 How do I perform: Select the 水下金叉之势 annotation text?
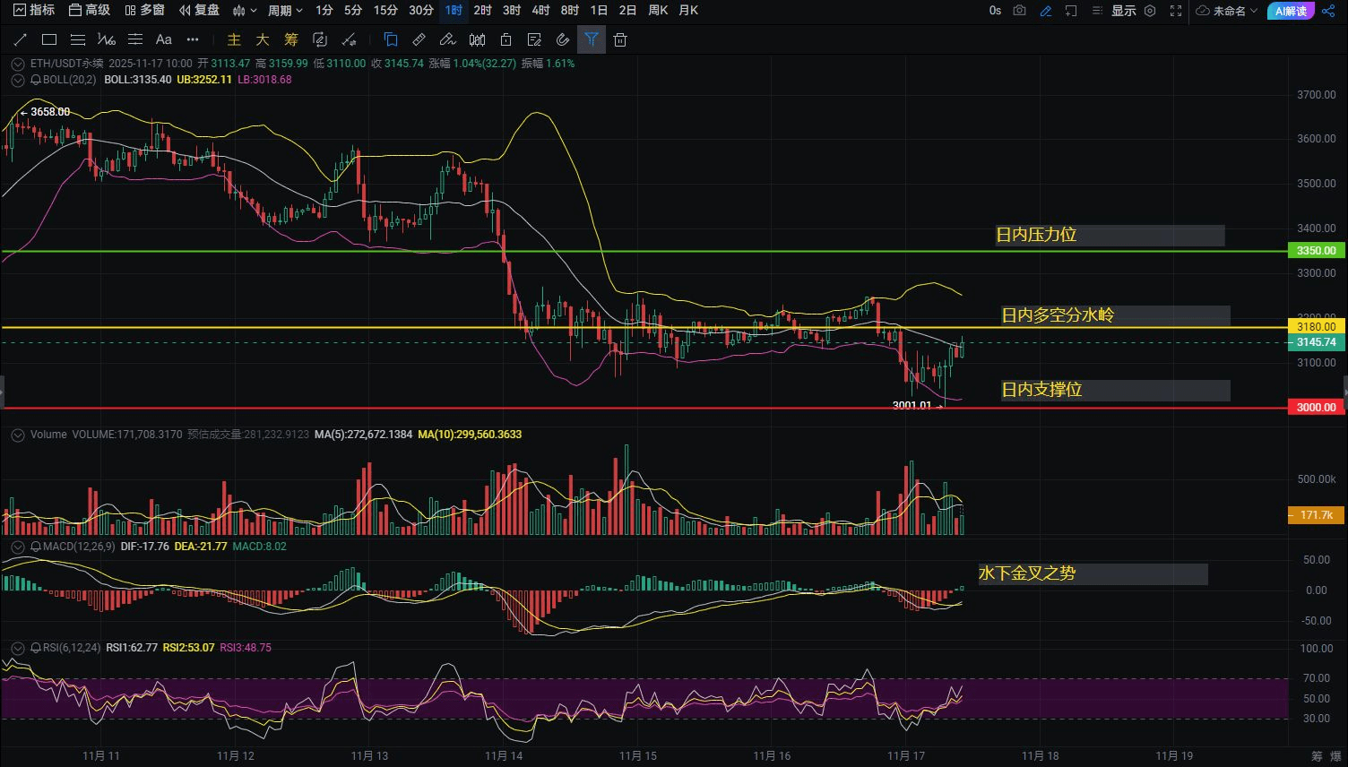1027,573
